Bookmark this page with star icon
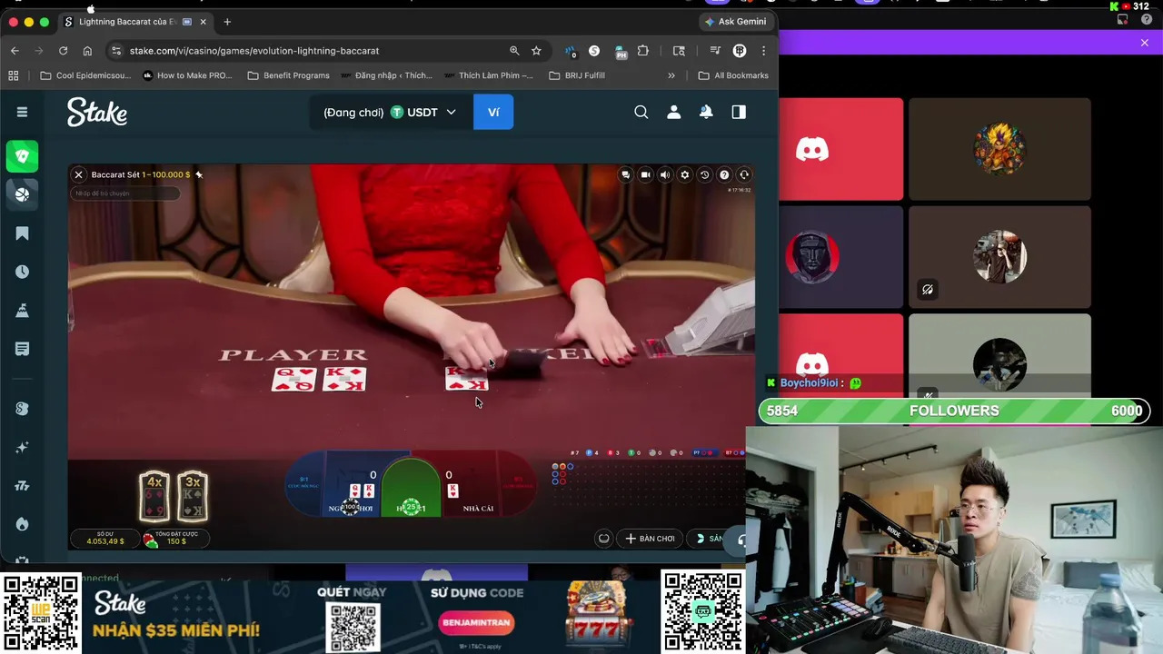Viewport: 1163px width, 654px height. [536, 51]
